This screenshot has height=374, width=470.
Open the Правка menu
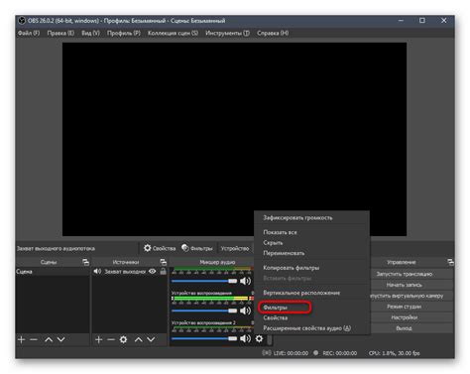(60, 33)
